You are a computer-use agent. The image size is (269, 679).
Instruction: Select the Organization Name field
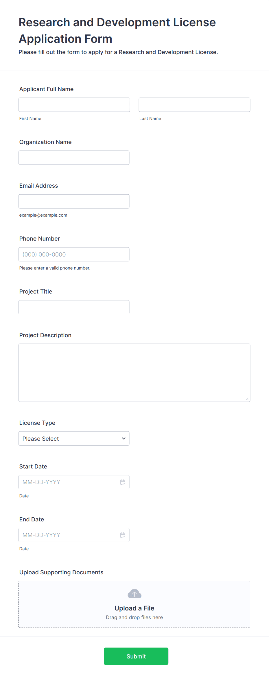tap(74, 158)
